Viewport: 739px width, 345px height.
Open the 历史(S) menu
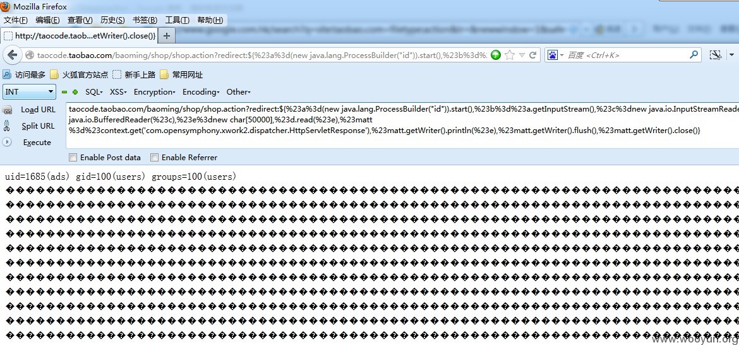pyautogui.click(x=112, y=20)
